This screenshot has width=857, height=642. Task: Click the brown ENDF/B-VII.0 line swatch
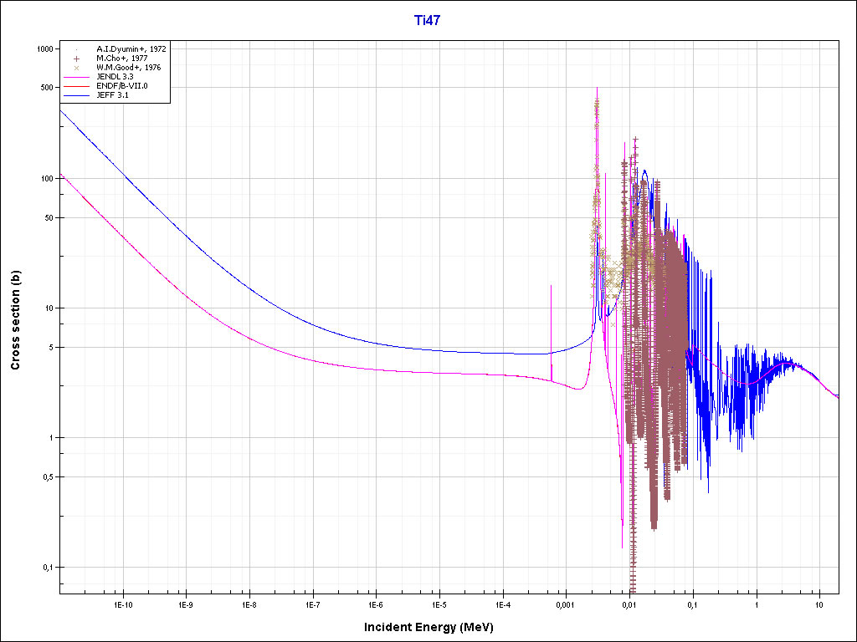tap(76, 86)
